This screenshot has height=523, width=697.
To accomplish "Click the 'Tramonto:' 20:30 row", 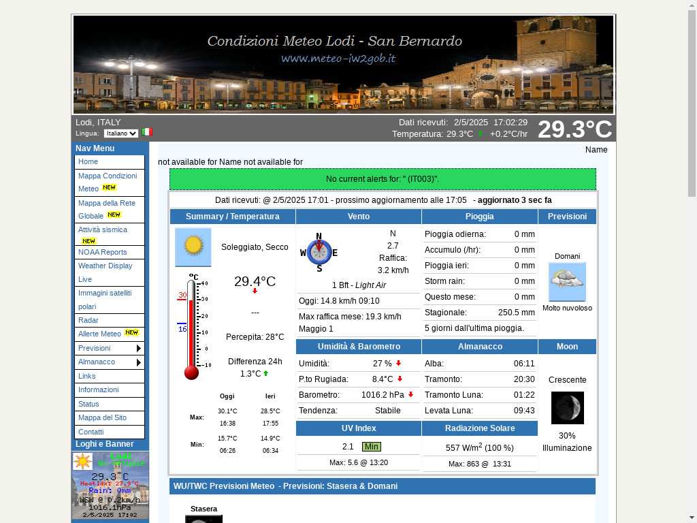I will coord(480,379).
